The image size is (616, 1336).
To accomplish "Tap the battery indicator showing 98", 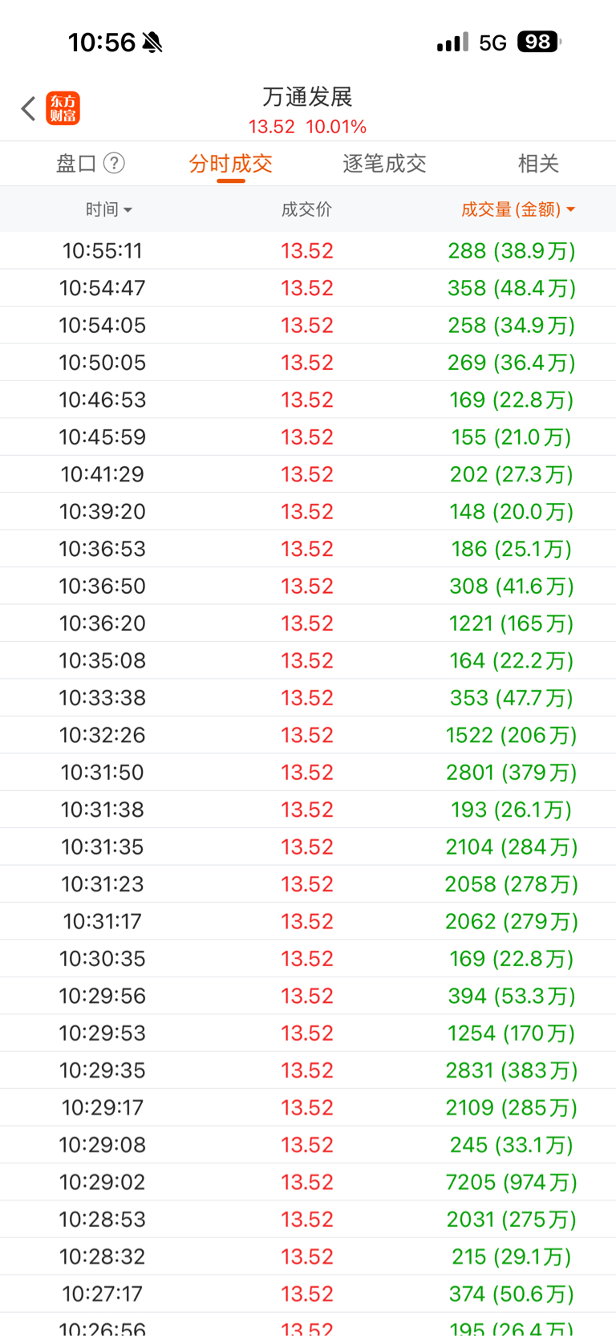I will pyautogui.click(x=539, y=42).
